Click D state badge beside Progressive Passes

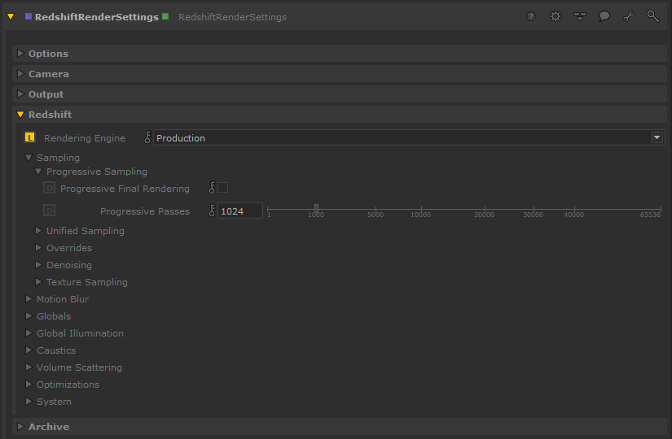pyautogui.click(x=50, y=211)
